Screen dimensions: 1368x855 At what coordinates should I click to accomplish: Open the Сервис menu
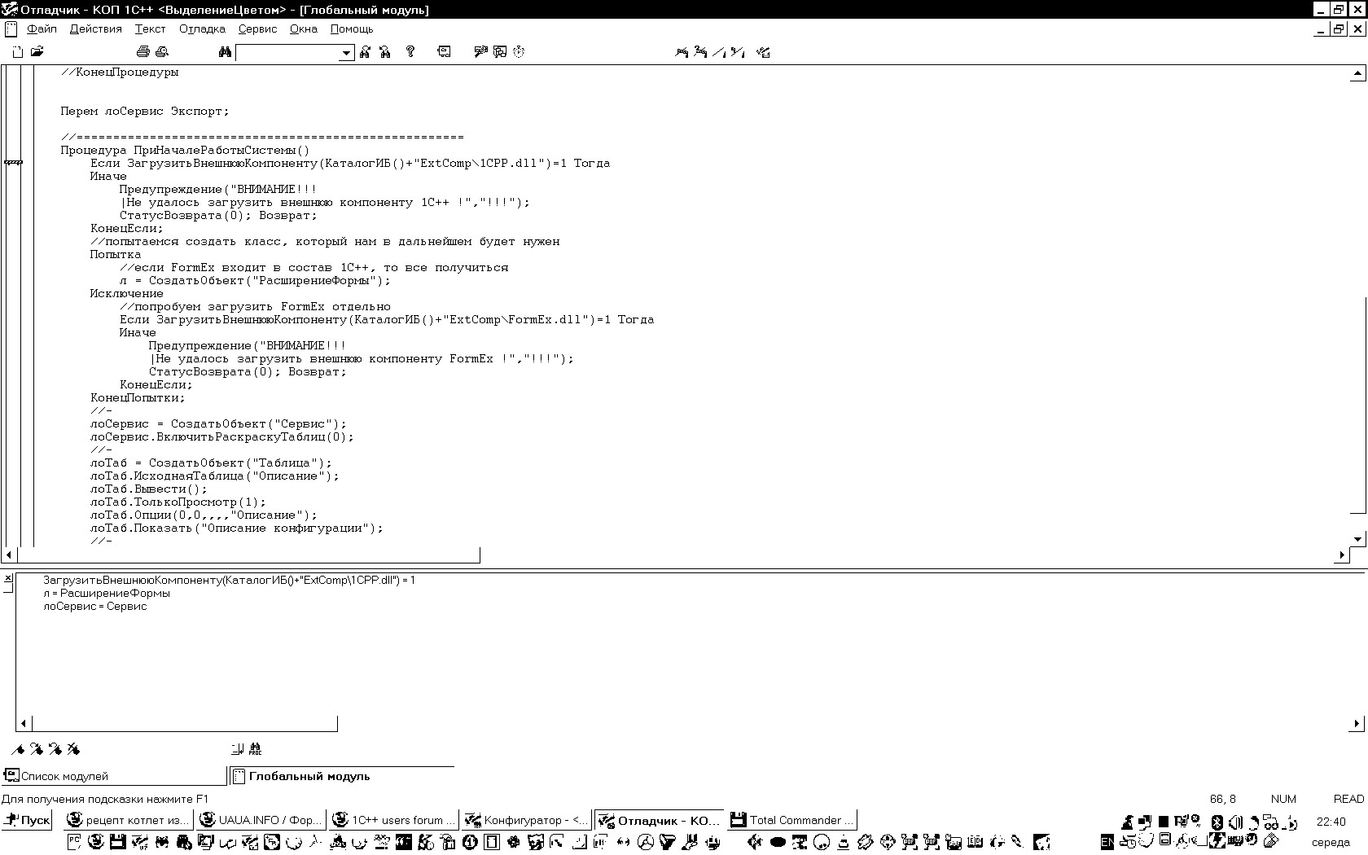click(x=257, y=28)
